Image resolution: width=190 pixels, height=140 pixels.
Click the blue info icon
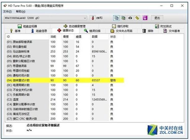32,31
